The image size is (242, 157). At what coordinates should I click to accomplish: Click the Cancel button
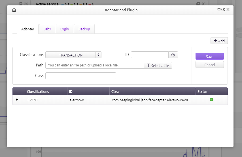tap(209, 65)
